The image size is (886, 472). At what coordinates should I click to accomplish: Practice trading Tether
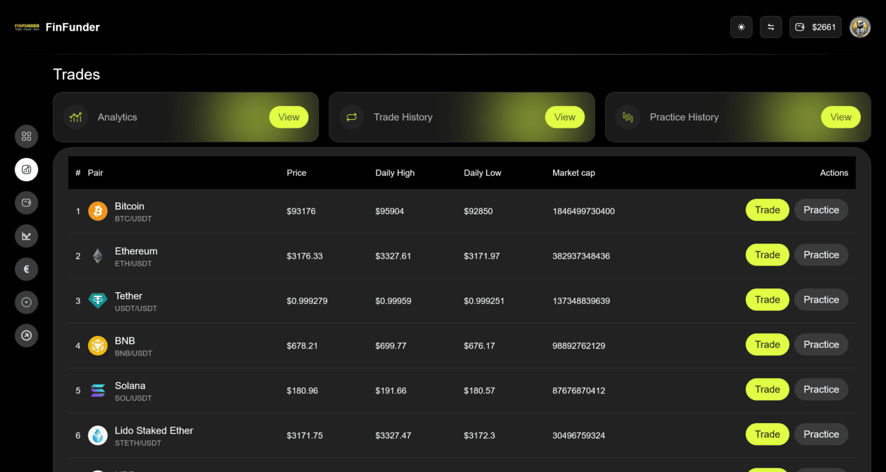821,300
